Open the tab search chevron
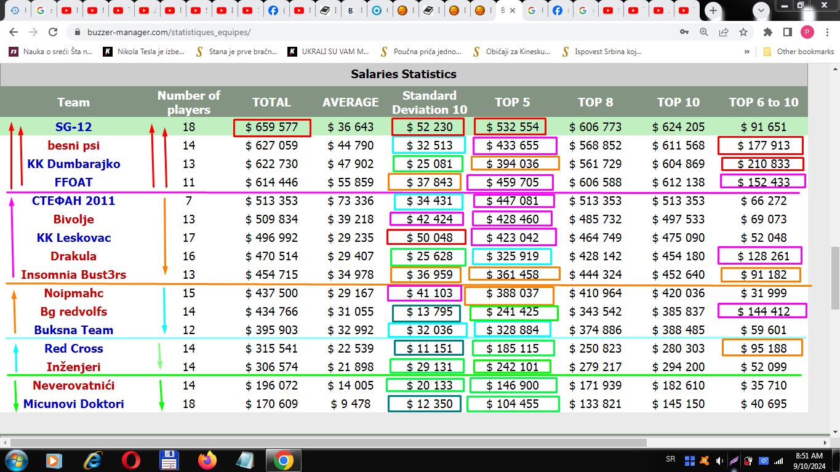This screenshot has height=472, width=840. 762,10
